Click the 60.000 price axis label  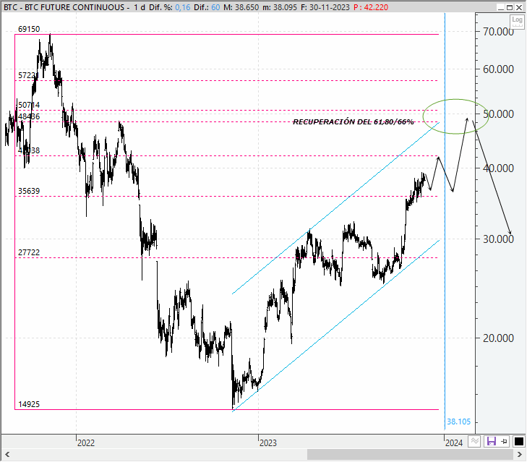click(498, 69)
